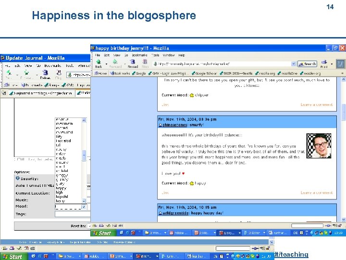Open Tools menu in birthday window
This screenshot has width=346, height=260.
155,55
